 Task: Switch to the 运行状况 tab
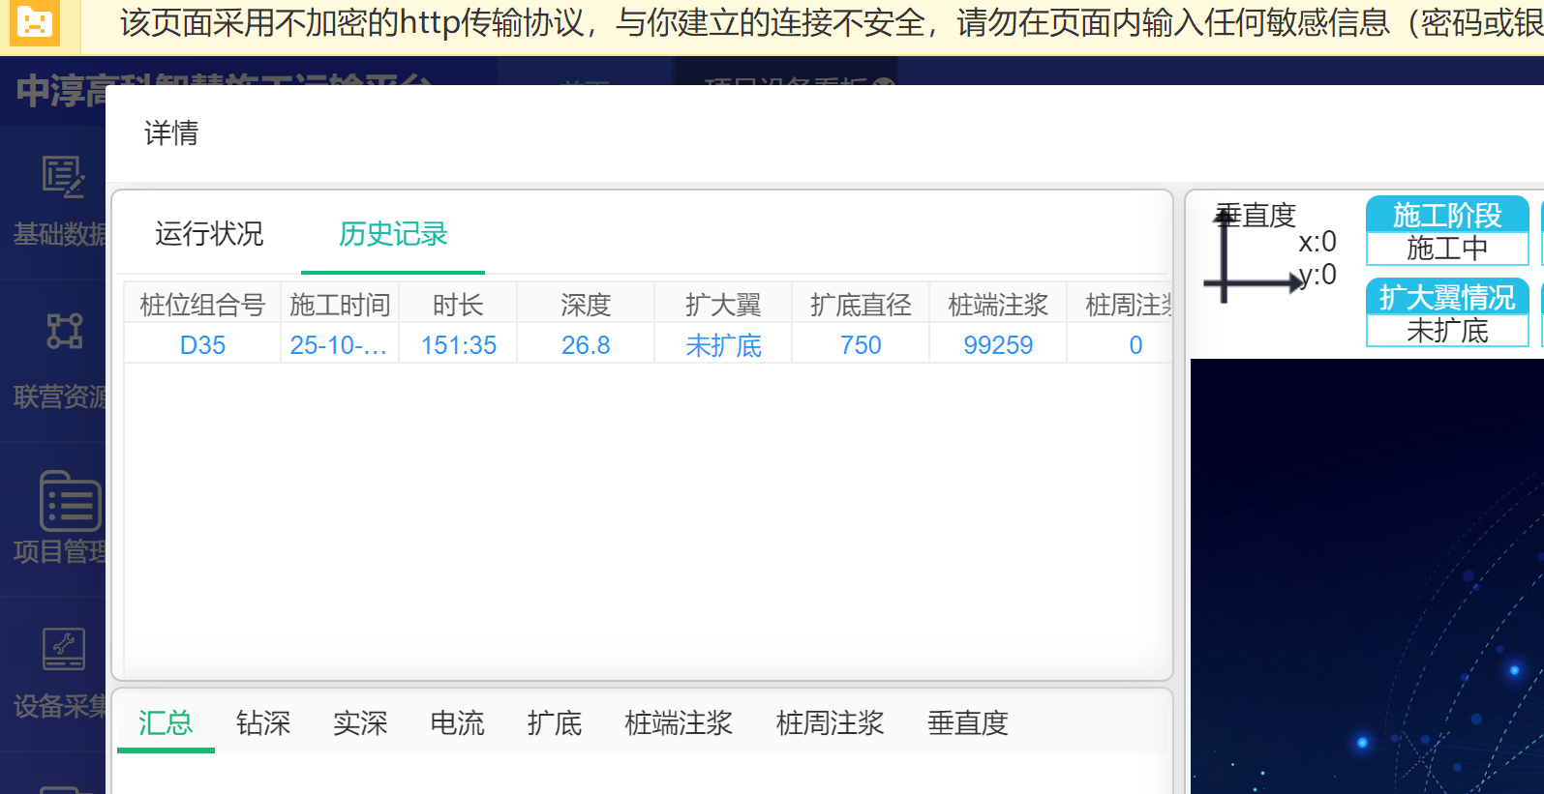coord(209,234)
